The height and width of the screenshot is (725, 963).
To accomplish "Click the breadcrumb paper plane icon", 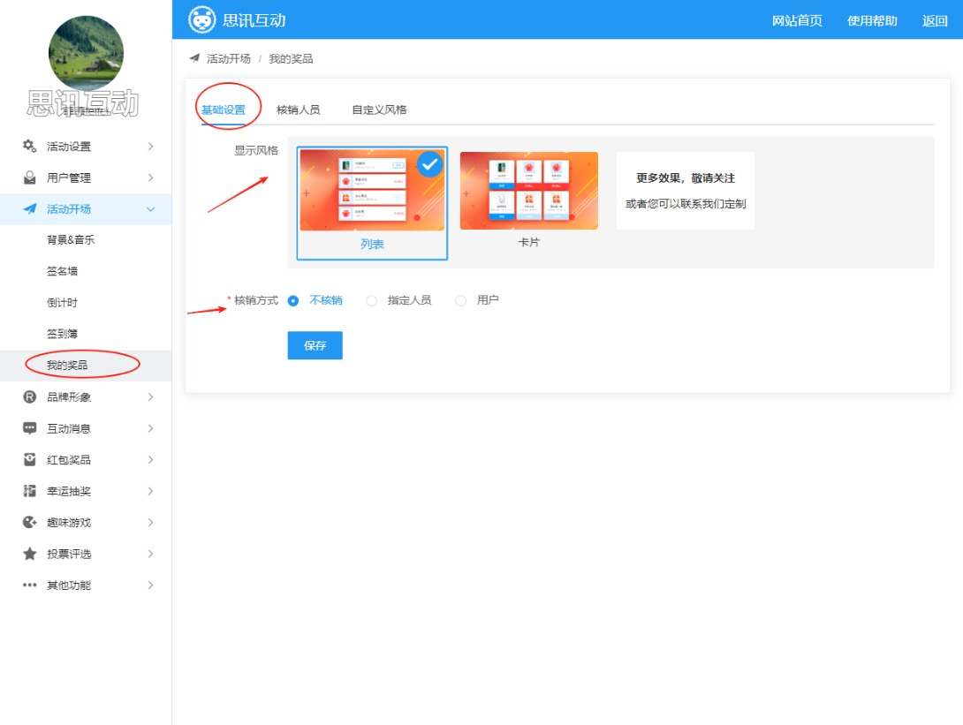I will tap(194, 58).
